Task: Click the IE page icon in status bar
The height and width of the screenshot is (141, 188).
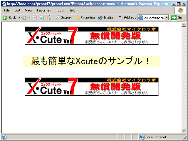Action: (x=4, y=137)
